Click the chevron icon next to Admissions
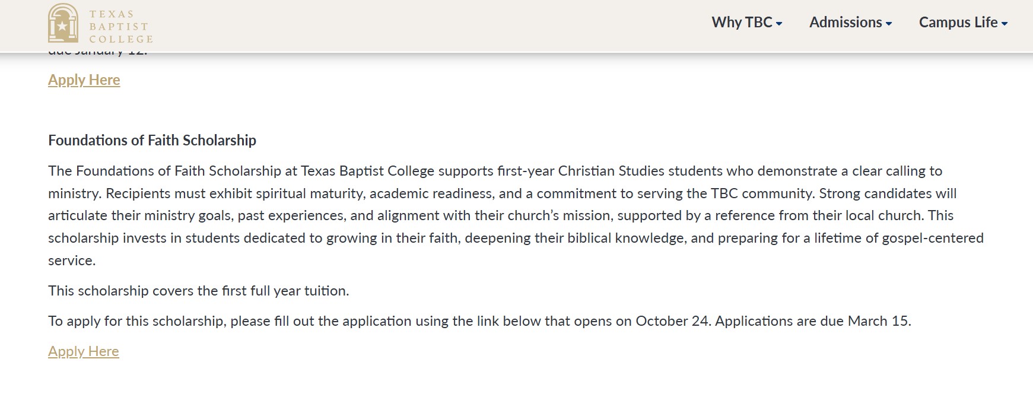 click(889, 23)
